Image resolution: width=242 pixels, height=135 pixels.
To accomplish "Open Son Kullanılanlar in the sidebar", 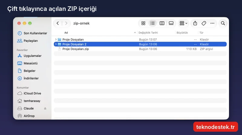I will click(35, 33).
